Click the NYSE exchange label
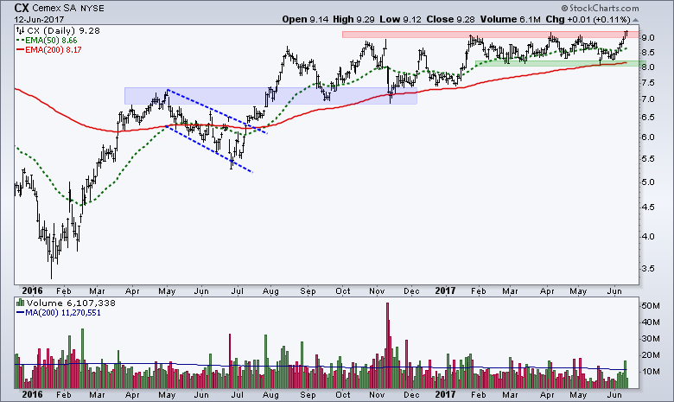The height and width of the screenshot is (402, 674). 92,9
